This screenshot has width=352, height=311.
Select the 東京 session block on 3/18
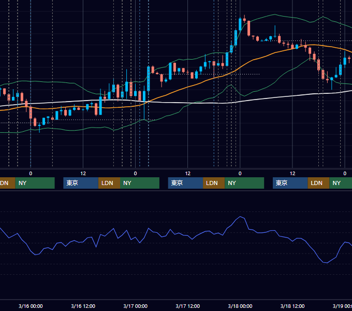click(290, 183)
